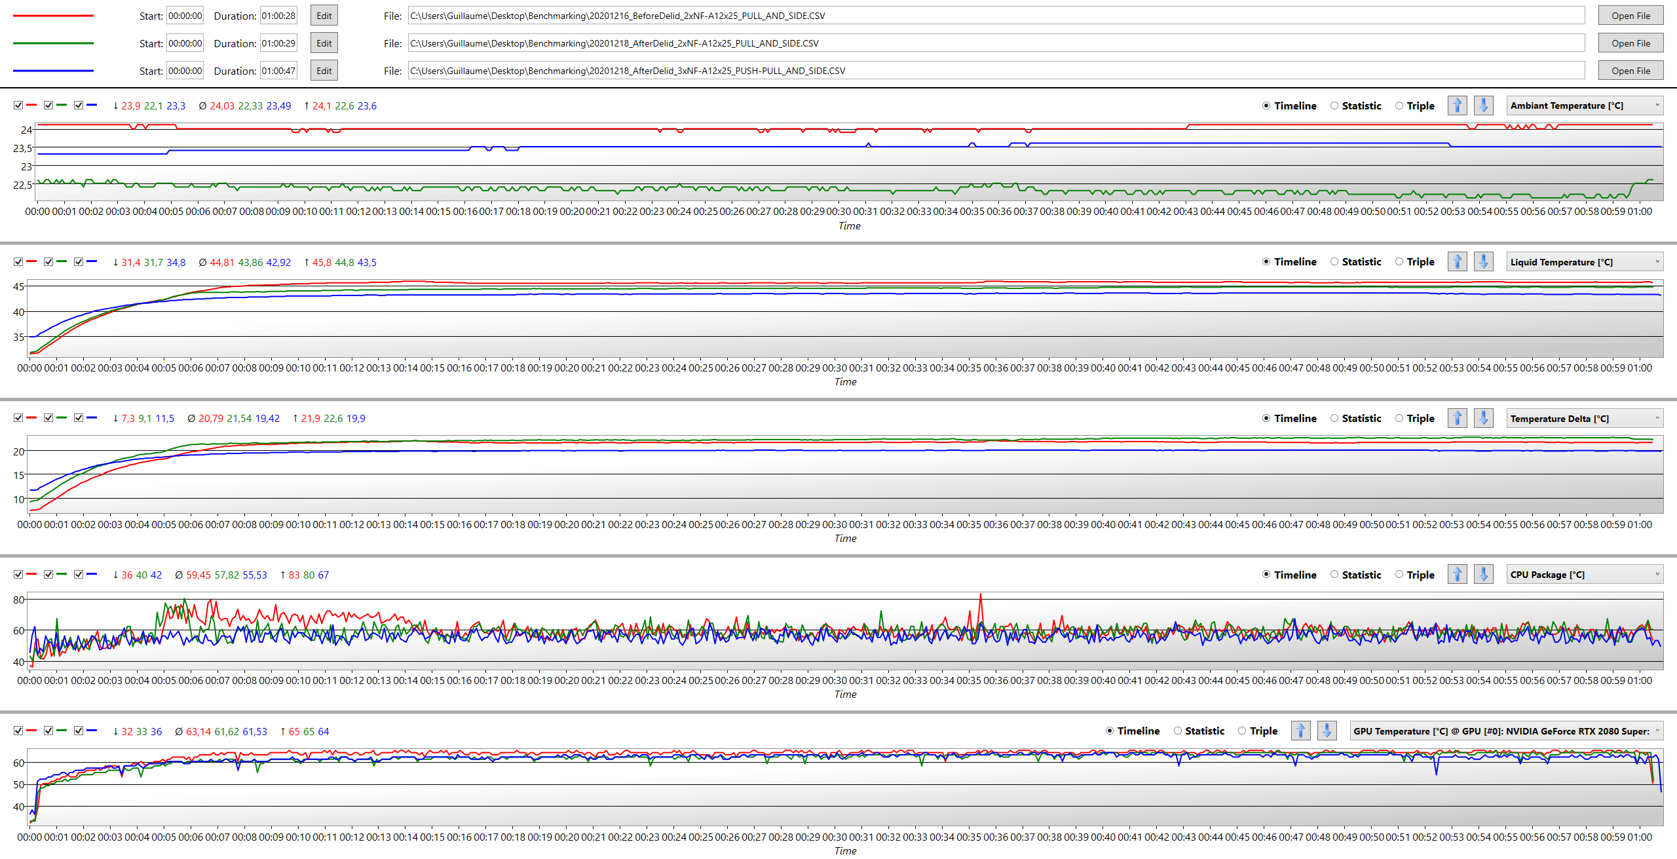Toggle blue series checkbox in CPU Package chart
This screenshot has width=1677, height=859.
pyautogui.click(x=79, y=575)
